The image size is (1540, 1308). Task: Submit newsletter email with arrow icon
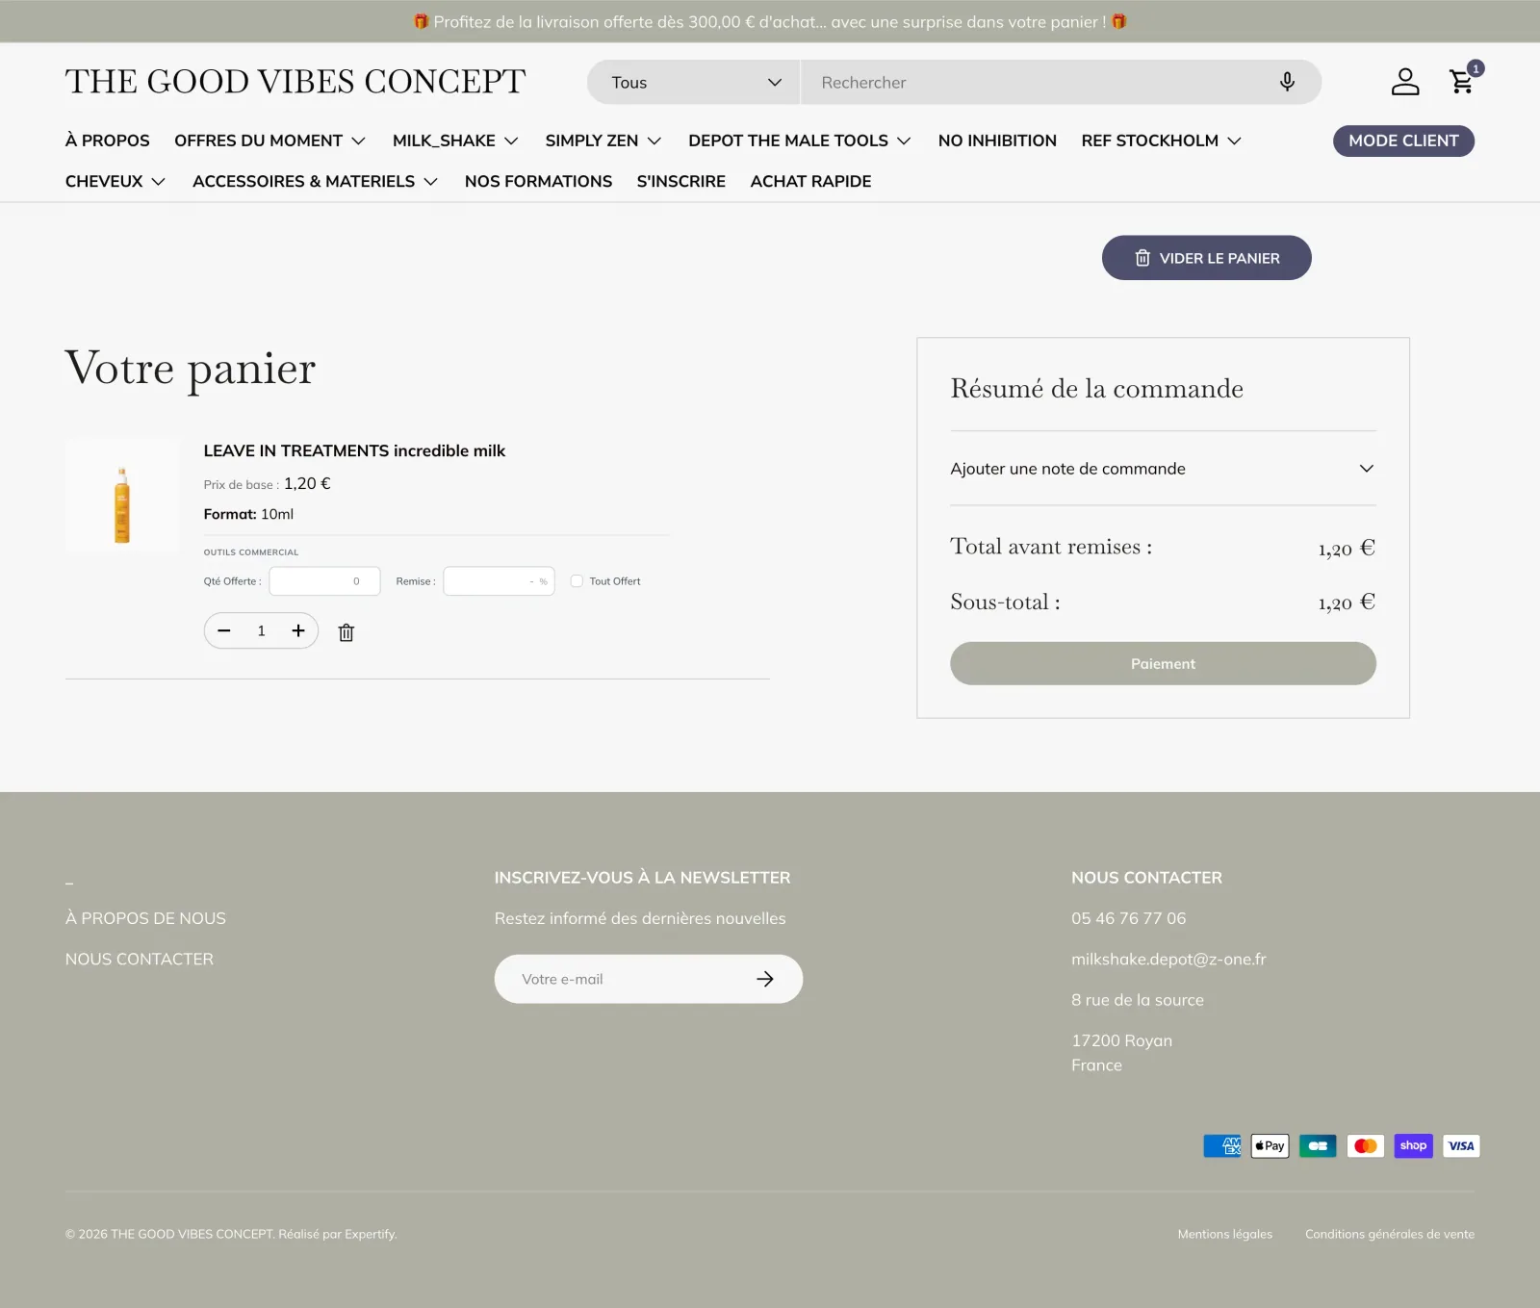point(765,979)
